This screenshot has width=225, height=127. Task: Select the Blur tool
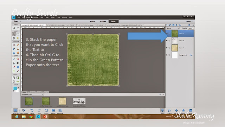pos(14,53)
